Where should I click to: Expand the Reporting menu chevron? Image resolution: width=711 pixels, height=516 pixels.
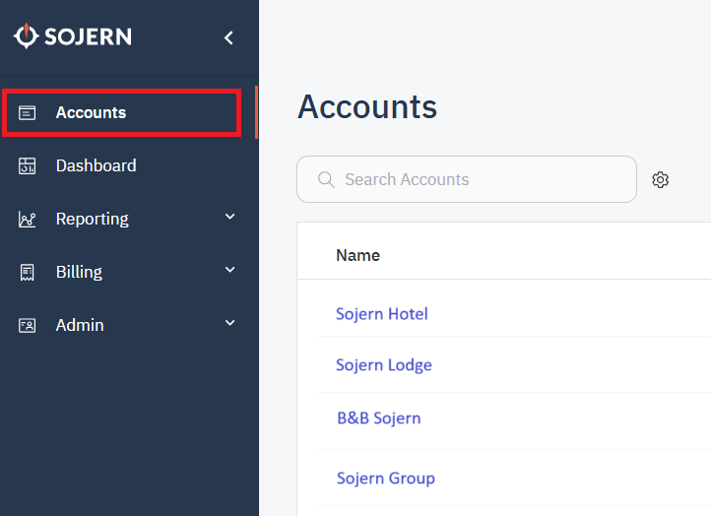[229, 217]
